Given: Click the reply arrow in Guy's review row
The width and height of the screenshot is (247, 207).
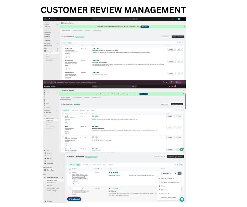Looking at the screenshot, I should pos(177,117).
